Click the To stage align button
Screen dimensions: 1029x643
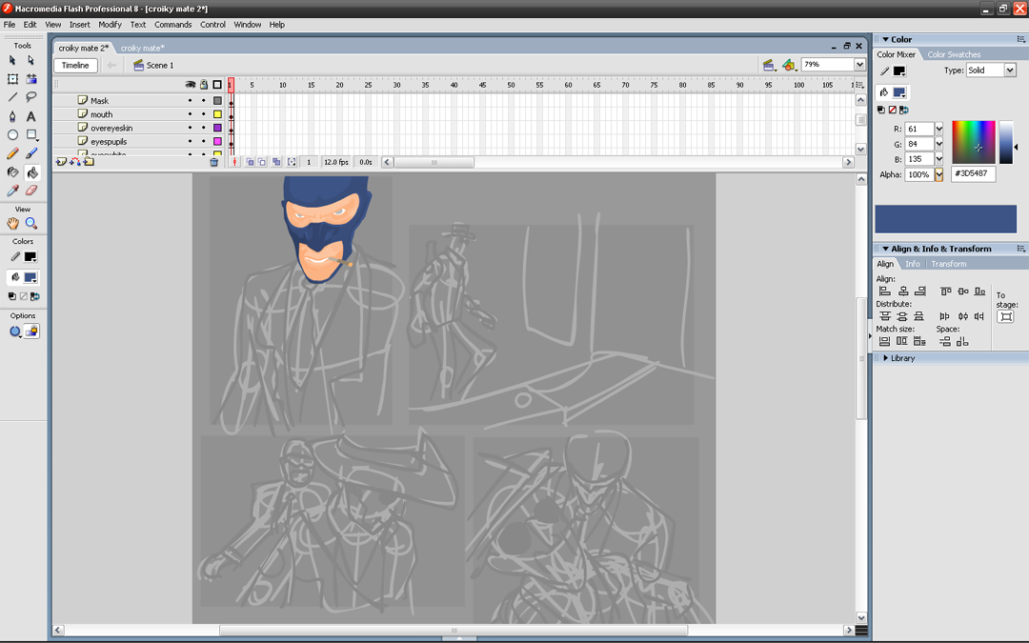pos(1005,316)
